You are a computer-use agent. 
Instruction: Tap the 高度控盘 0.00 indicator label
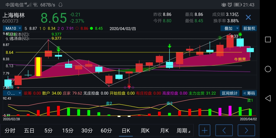(x=175, y=93)
